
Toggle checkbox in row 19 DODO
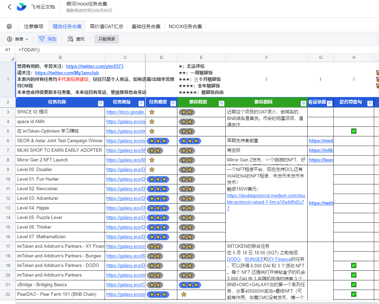click(x=354, y=265)
